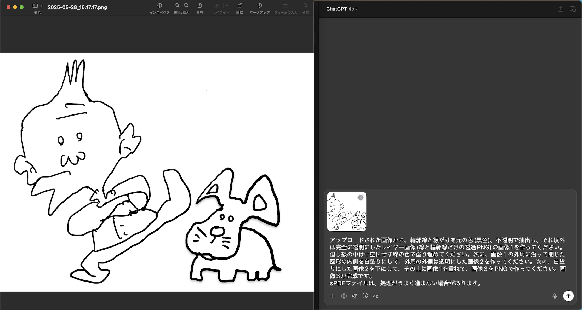The height and width of the screenshot is (310, 582).
Task: Toggle deep research telescope icon
Action: [x=355, y=296]
